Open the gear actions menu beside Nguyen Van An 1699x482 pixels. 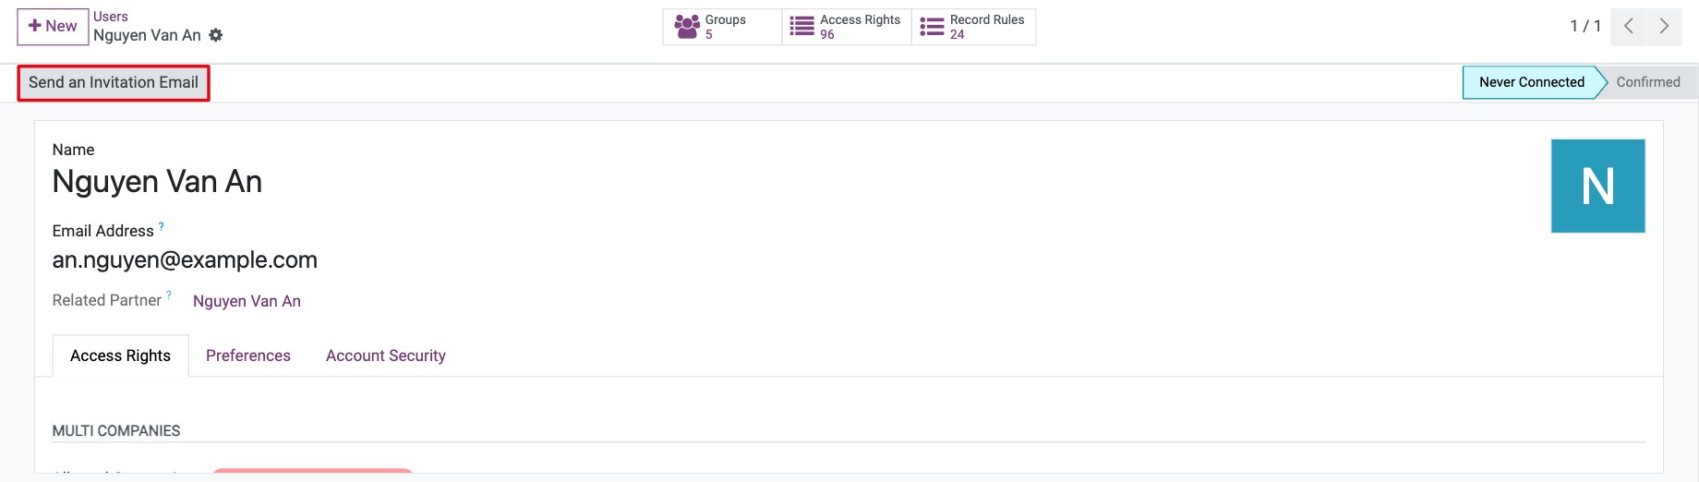215,35
